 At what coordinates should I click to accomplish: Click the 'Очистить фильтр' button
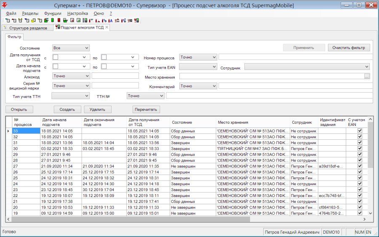point(349,48)
